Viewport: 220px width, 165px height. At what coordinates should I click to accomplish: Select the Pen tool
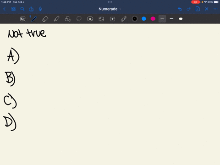(34, 19)
